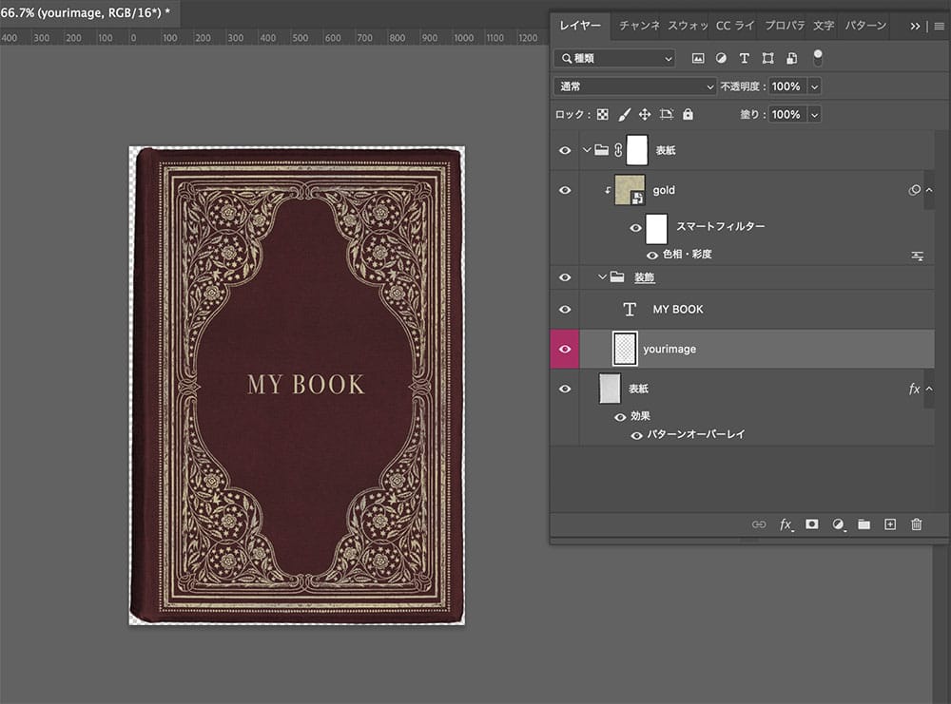Viewport: 951px width, 704px height.
Task: Hide the パターンオーバーレイ effect
Action: (636, 435)
